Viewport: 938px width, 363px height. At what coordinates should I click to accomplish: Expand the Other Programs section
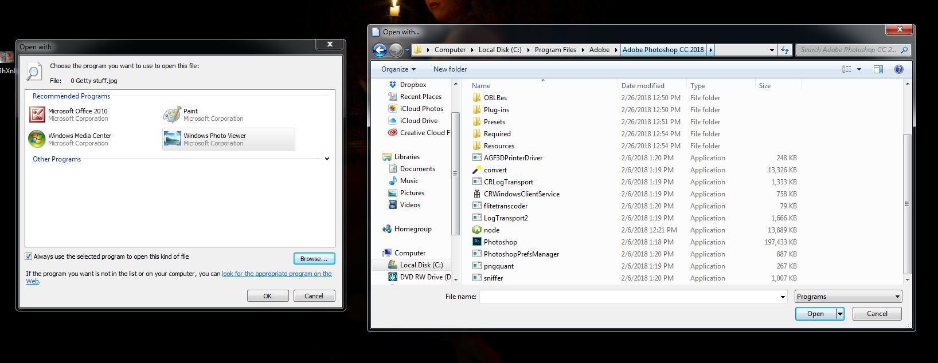(x=327, y=159)
